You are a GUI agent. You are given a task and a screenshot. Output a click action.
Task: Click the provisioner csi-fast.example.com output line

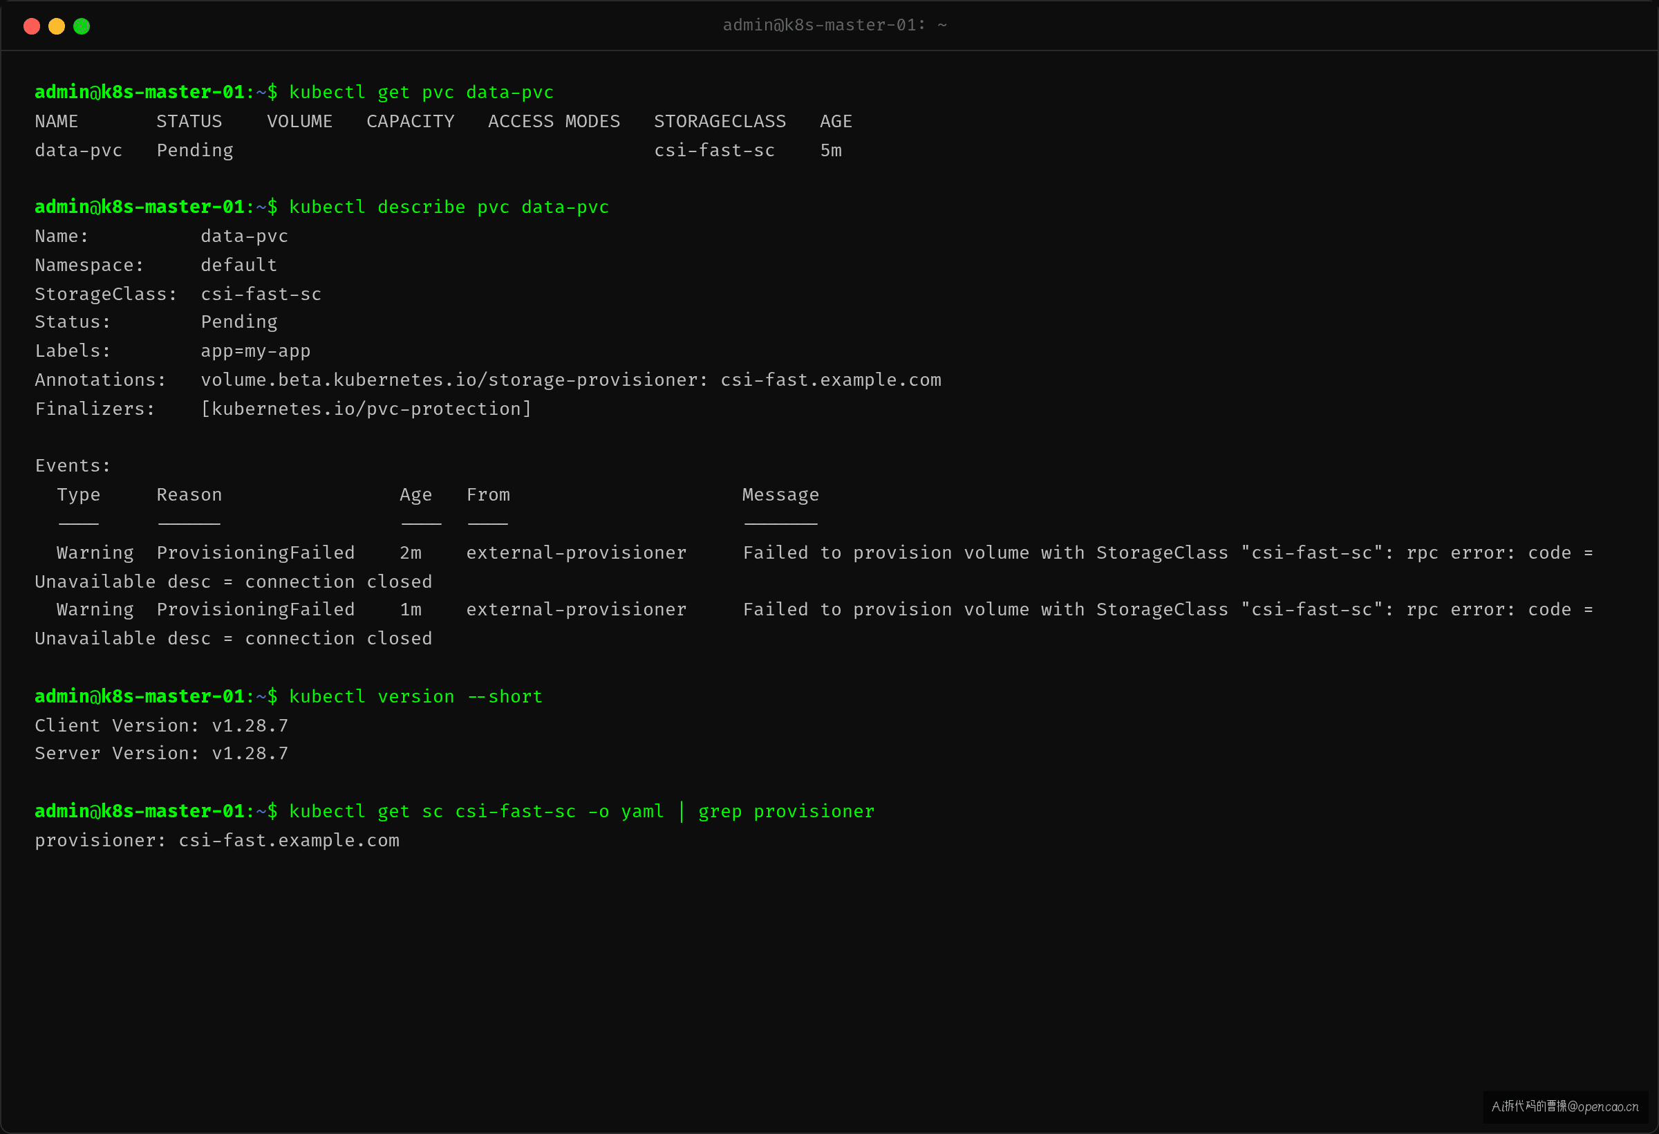tap(217, 841)
